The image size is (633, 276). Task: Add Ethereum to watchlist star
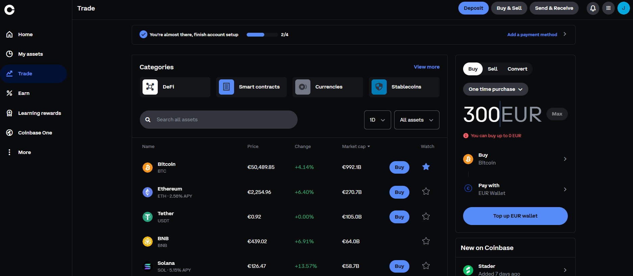(x=426, y=192)
